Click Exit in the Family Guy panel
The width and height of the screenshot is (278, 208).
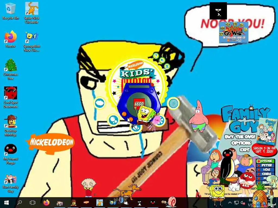click(245, 150)
